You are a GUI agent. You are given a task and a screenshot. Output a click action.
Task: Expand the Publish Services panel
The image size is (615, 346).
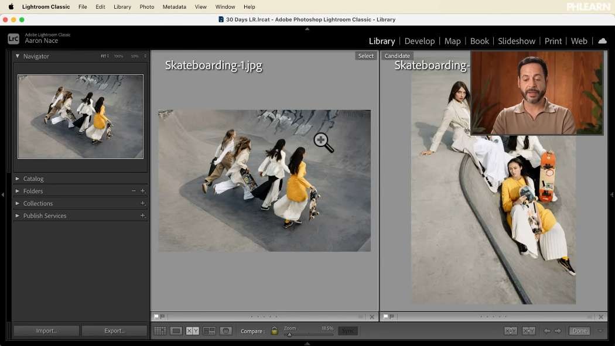[17, 215]
